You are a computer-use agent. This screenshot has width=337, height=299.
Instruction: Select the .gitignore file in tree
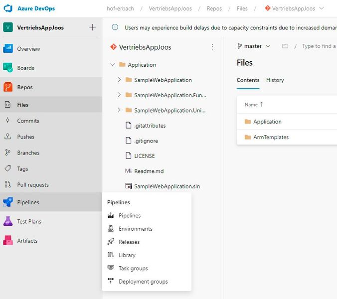pos(146,141)
